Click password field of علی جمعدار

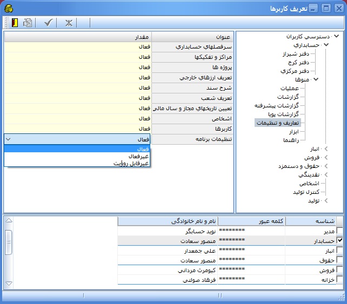pyautogui.click(x=232, y=250)
